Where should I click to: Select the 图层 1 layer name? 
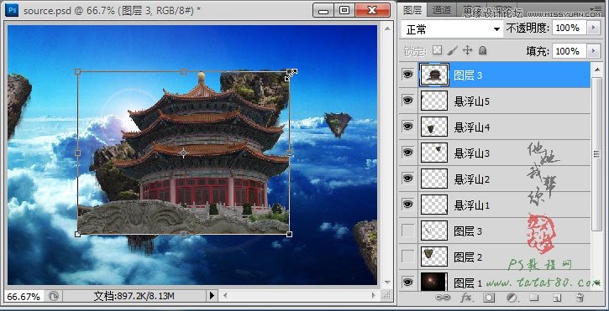coord(468,283)
